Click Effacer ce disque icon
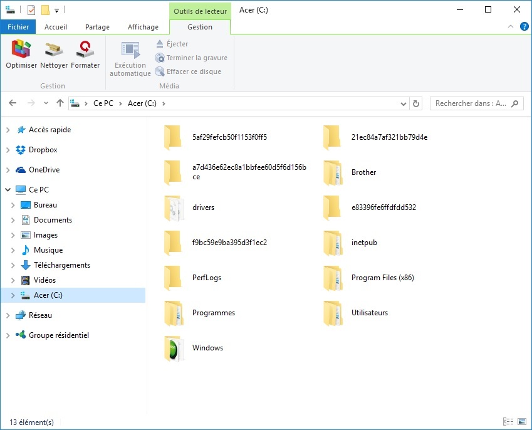This screenshot has height=430, width=532. coord(160,71)
